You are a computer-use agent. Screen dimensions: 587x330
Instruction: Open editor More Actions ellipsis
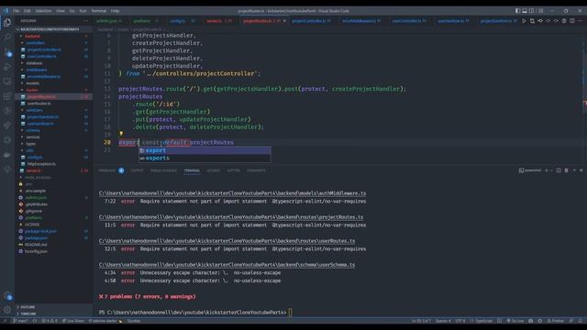[x=581, y=21]
